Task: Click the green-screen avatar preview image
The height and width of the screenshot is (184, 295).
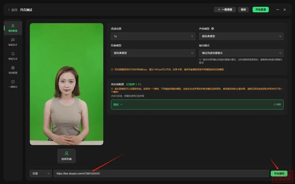Action: (x=66, y=84)
